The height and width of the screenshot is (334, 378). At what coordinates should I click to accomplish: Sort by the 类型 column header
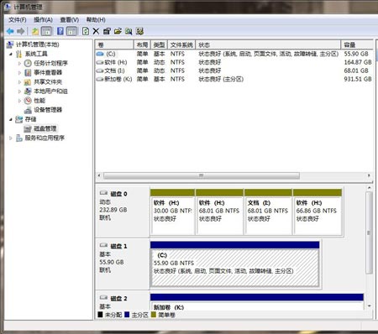click(x=159, y=44)
